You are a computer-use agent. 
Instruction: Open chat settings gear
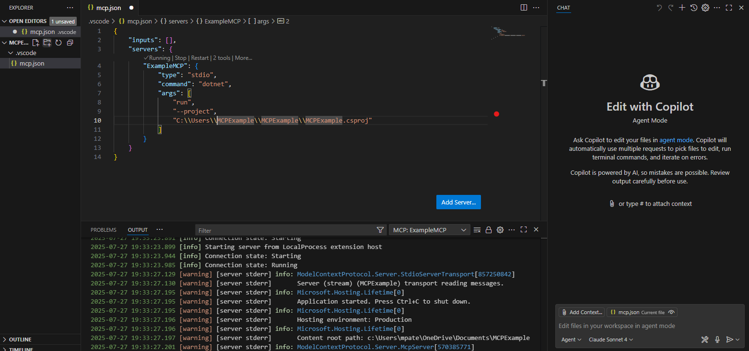(705, 8)
